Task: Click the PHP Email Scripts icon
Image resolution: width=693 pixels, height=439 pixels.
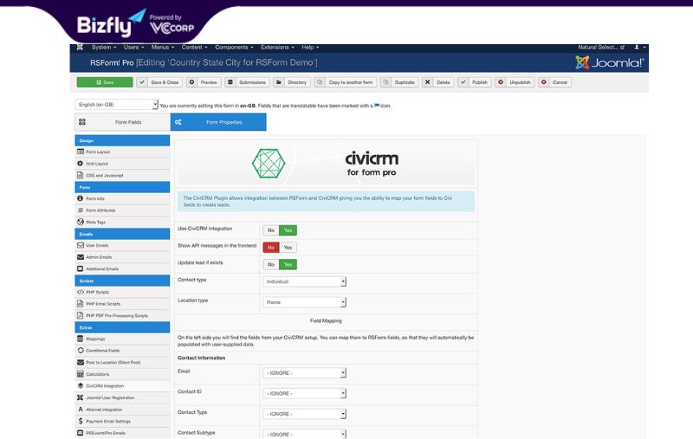Action: pos(81,304)
